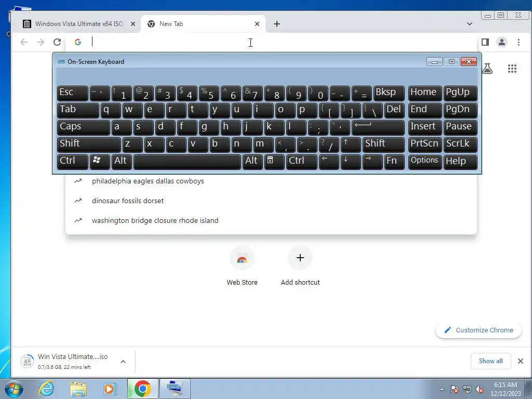The image size is (532, 399).
Task: Switch to Windows Vista Ultimate x64 ISO tab
Action: [79, 24]
